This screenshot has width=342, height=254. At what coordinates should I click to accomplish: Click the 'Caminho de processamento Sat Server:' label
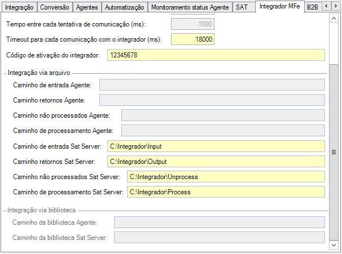[68, 192]
